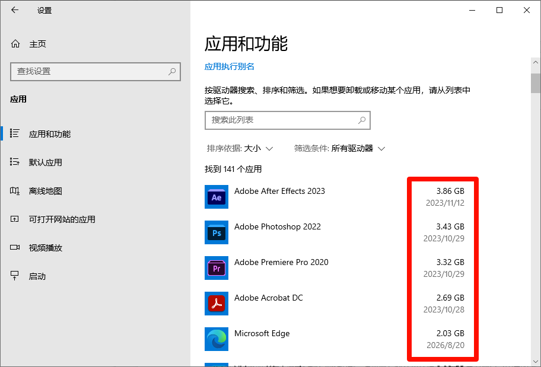Click the 找到 141 个应用 text
Screen dimensions: 541x367
pyautogui.click(x=233, y=170)
